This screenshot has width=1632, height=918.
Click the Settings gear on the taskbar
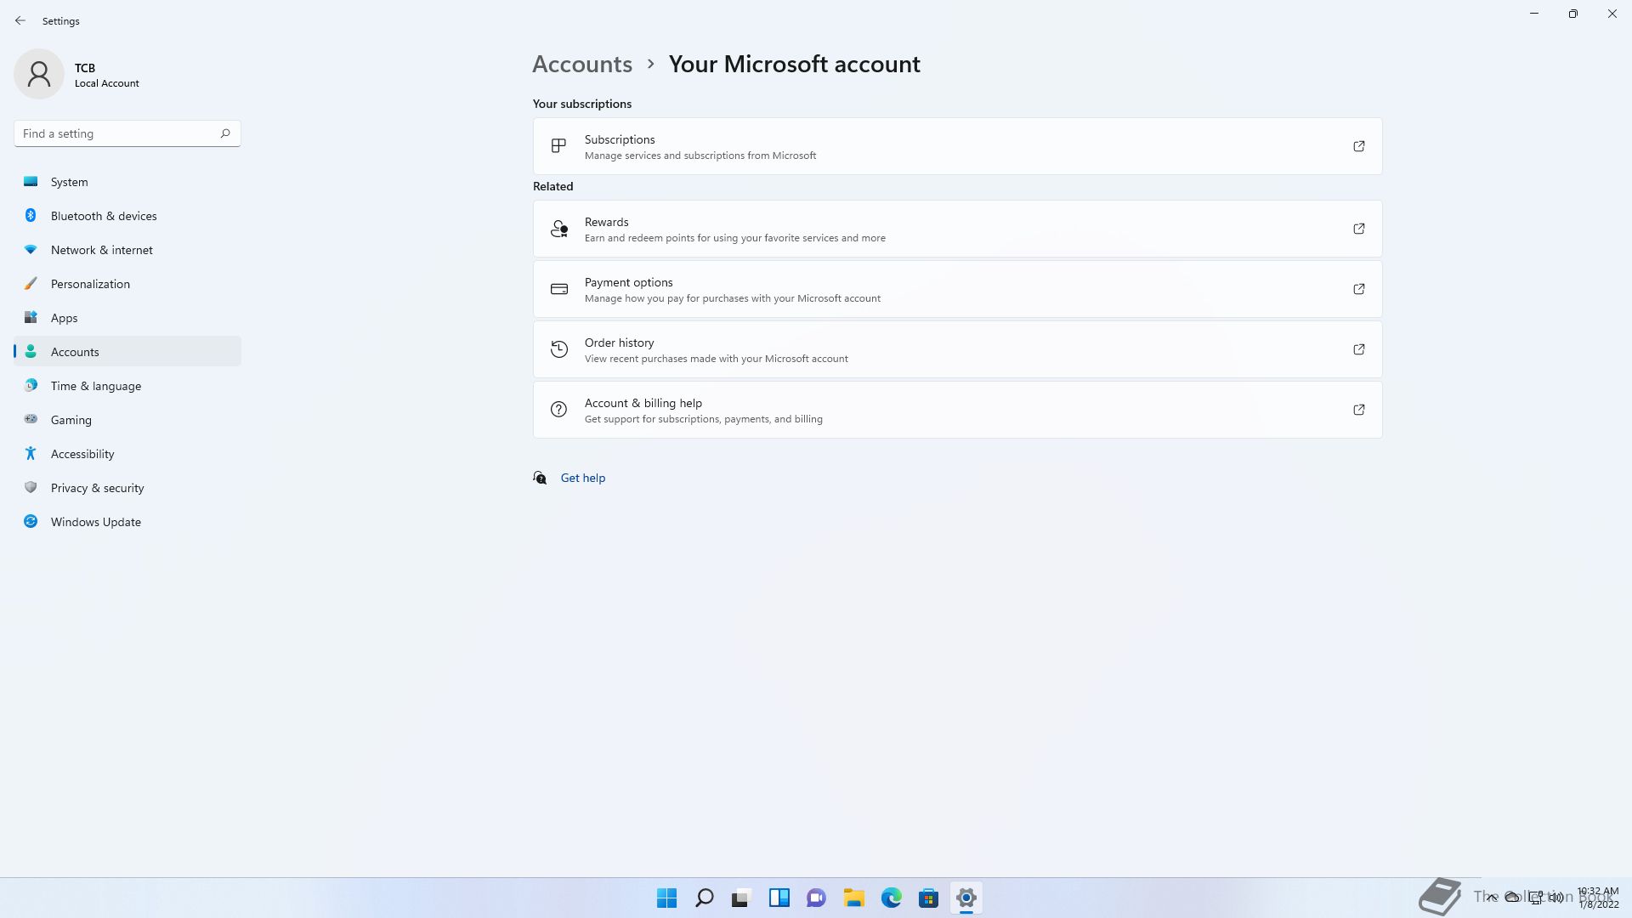[966, 898]
